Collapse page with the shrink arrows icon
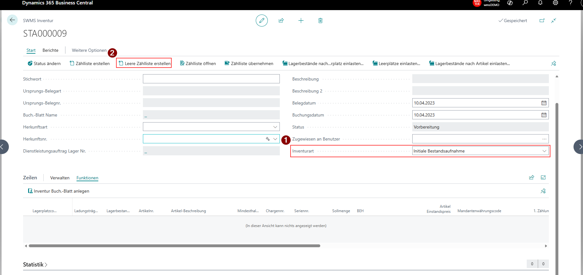Screen dimensions: 583x275 pos(554,21)
